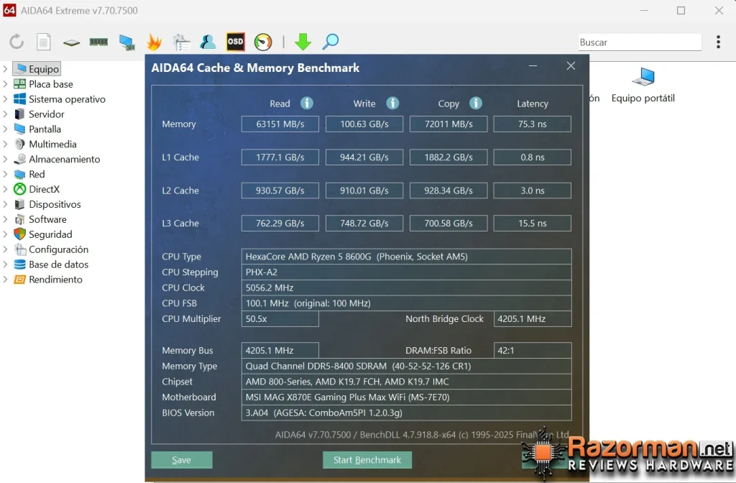Viewport: 736px width, 483px height.
Task: Click the green download arrow icon
Action: coord(303,42)
